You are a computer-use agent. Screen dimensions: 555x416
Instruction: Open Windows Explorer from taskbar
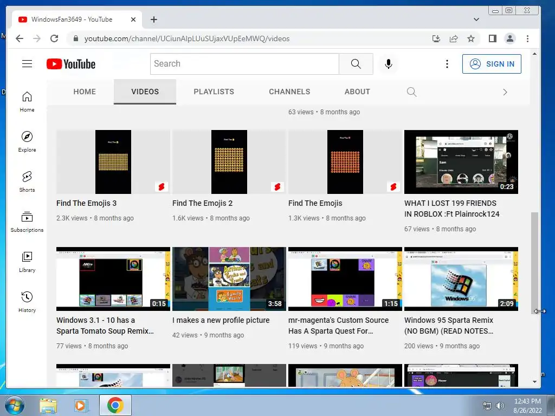click(48, 406)
